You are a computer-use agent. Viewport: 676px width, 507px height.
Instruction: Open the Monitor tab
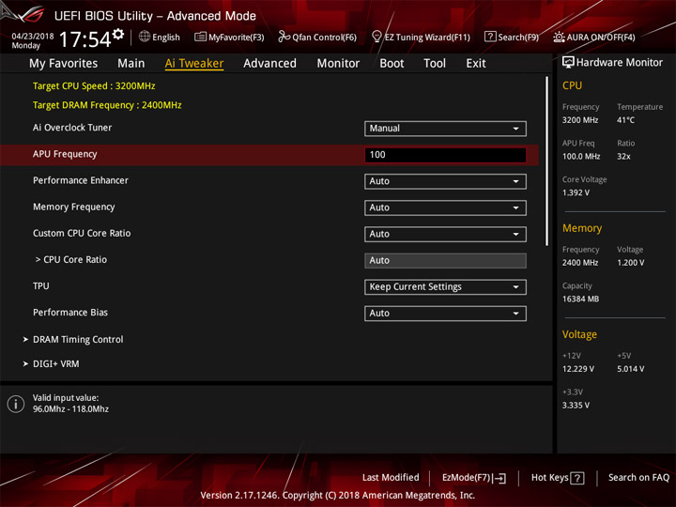coord(338,64)
